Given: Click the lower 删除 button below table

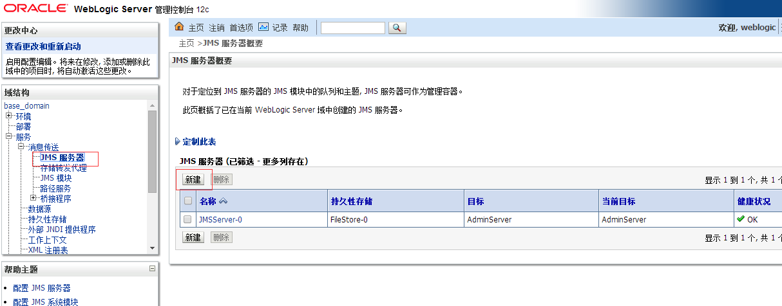Looking at the screenshot, I should [221, 237].
